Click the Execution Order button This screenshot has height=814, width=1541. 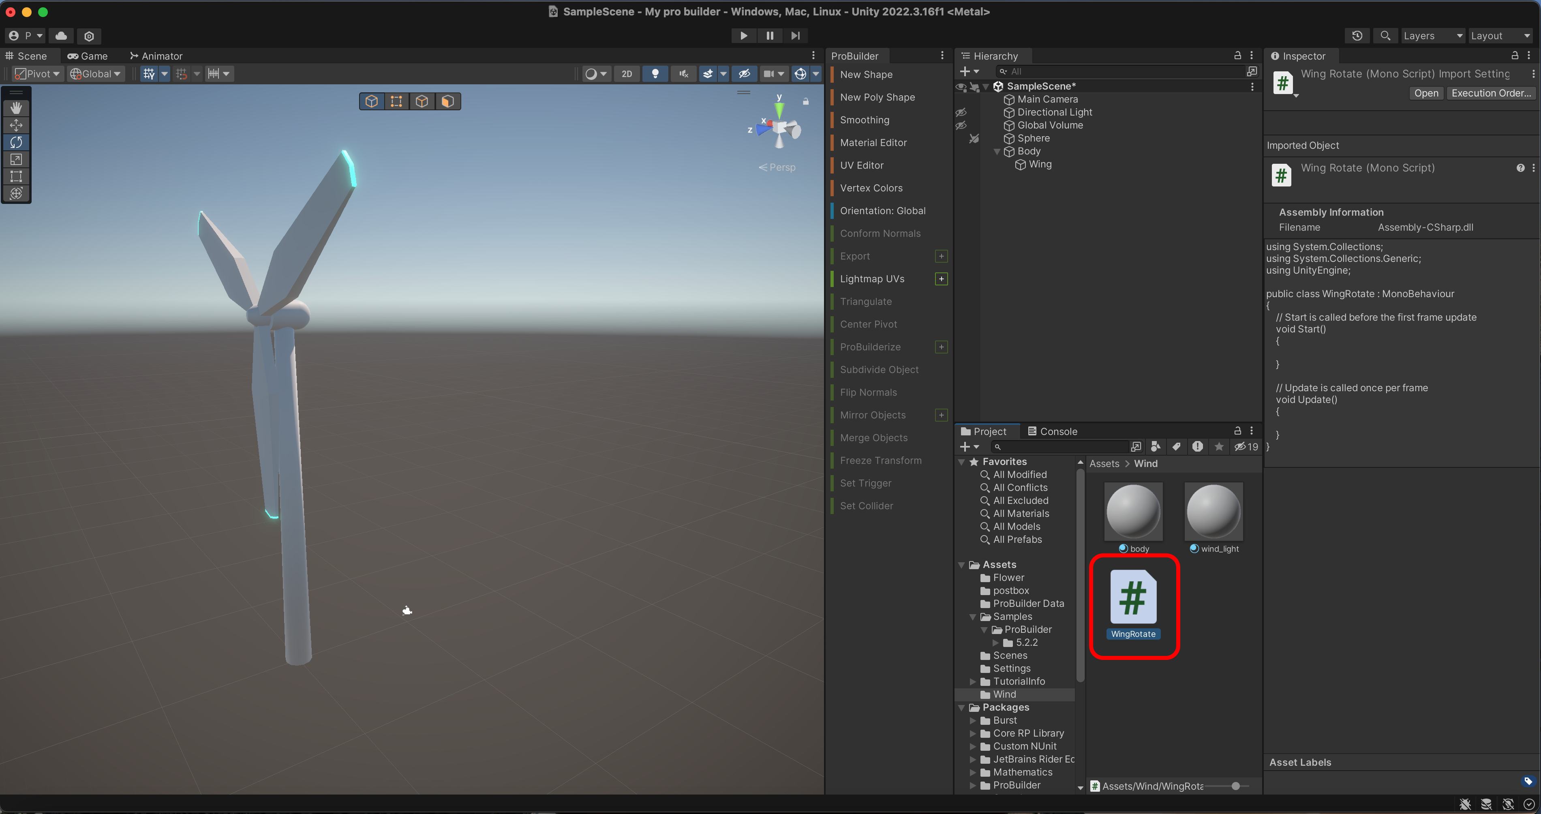1491,93
